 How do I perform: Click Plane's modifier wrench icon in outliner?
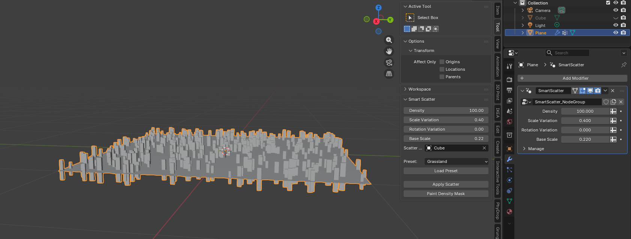click(557, 33)
